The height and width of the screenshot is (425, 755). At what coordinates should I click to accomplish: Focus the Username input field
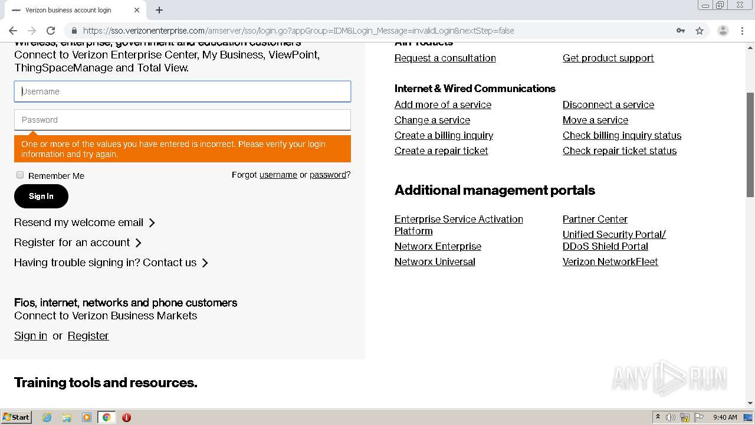(182, 91)
